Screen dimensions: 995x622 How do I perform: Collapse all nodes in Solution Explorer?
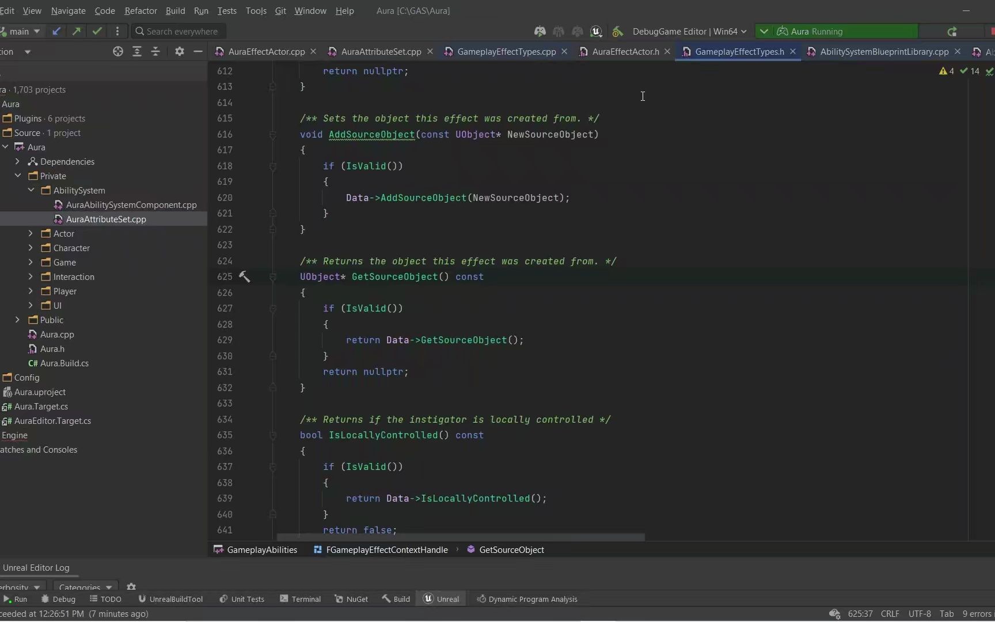click(155, 51)
